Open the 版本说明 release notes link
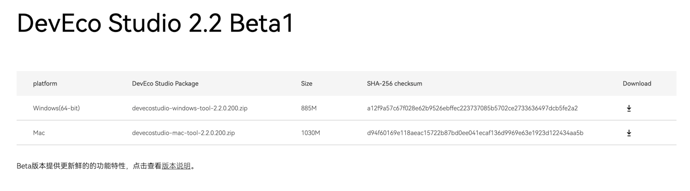This screenshot has height=191, width=690. click(176, 166)
